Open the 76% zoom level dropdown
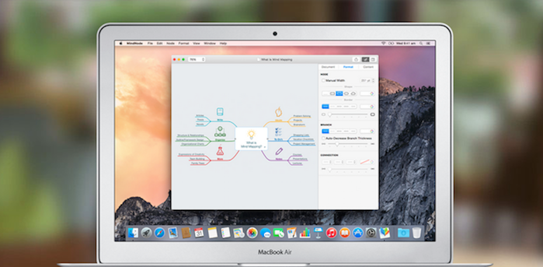Viewport: 543px width, 267px height. tap(196, 59)
